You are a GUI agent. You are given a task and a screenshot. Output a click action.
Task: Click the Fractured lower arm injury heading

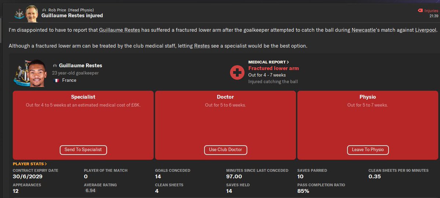(274, 68)
